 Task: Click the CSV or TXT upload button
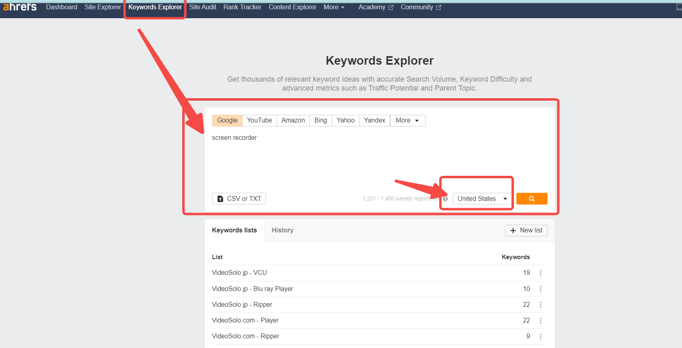(239, 198)
